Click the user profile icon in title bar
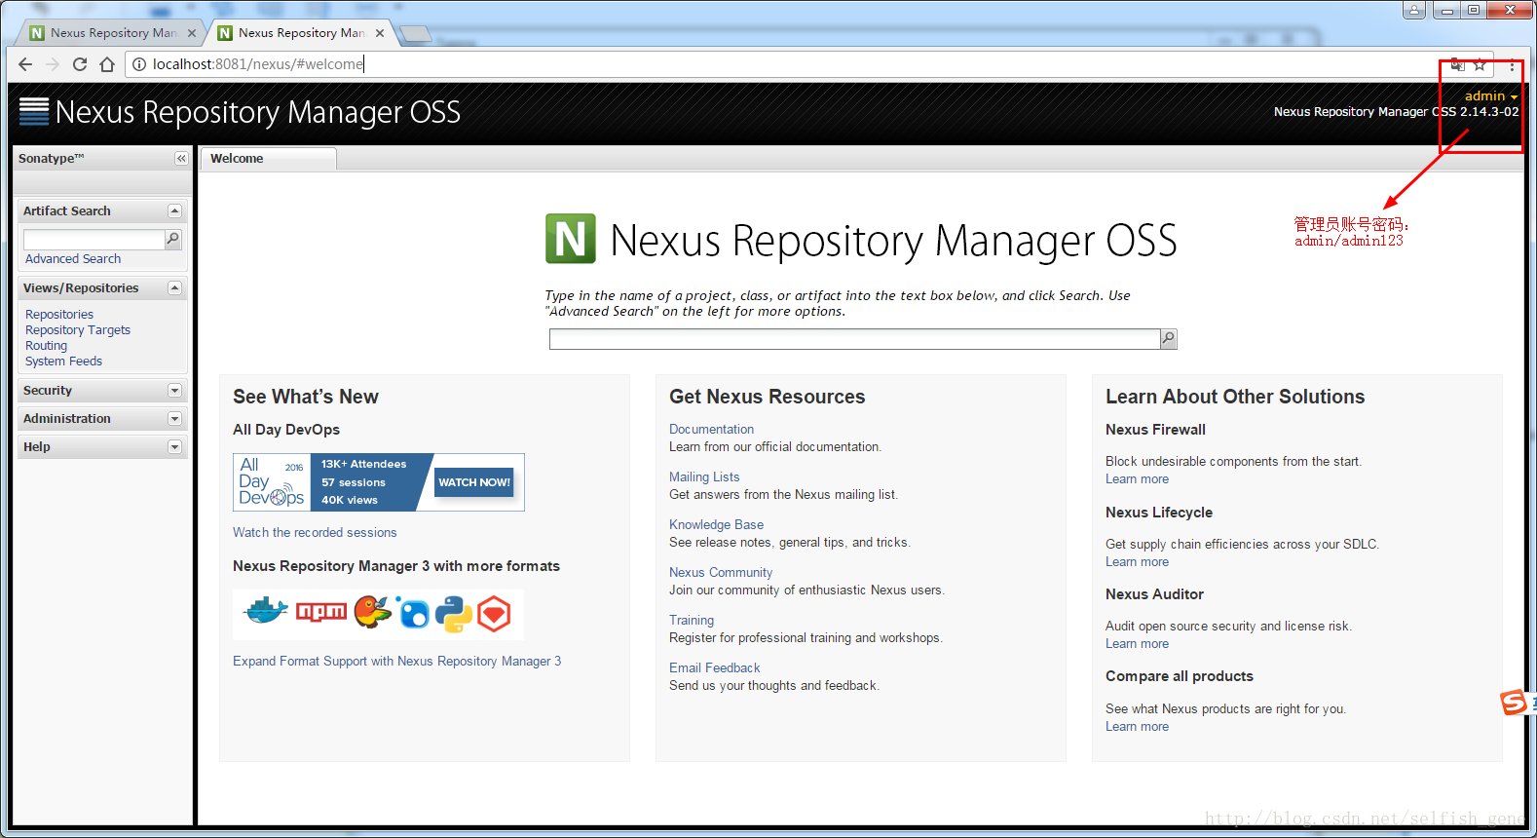 pyautogui.click(x=1414, y=10)
